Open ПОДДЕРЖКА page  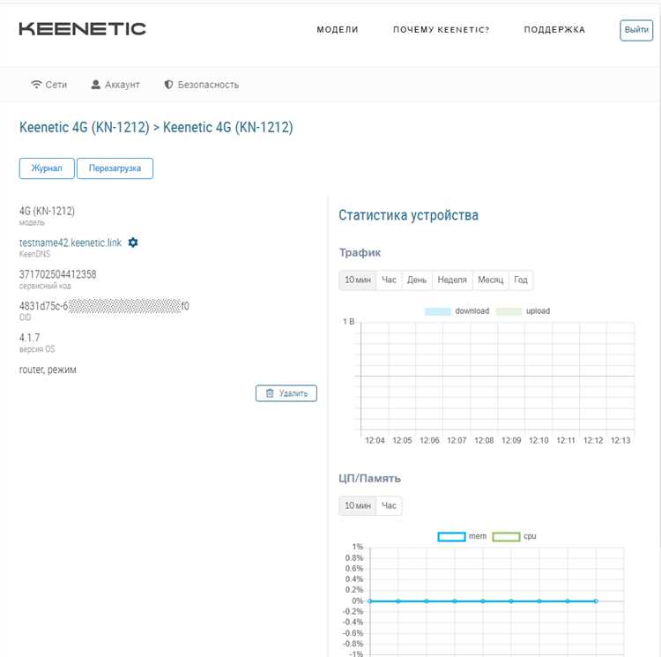(x=554, y=29)
